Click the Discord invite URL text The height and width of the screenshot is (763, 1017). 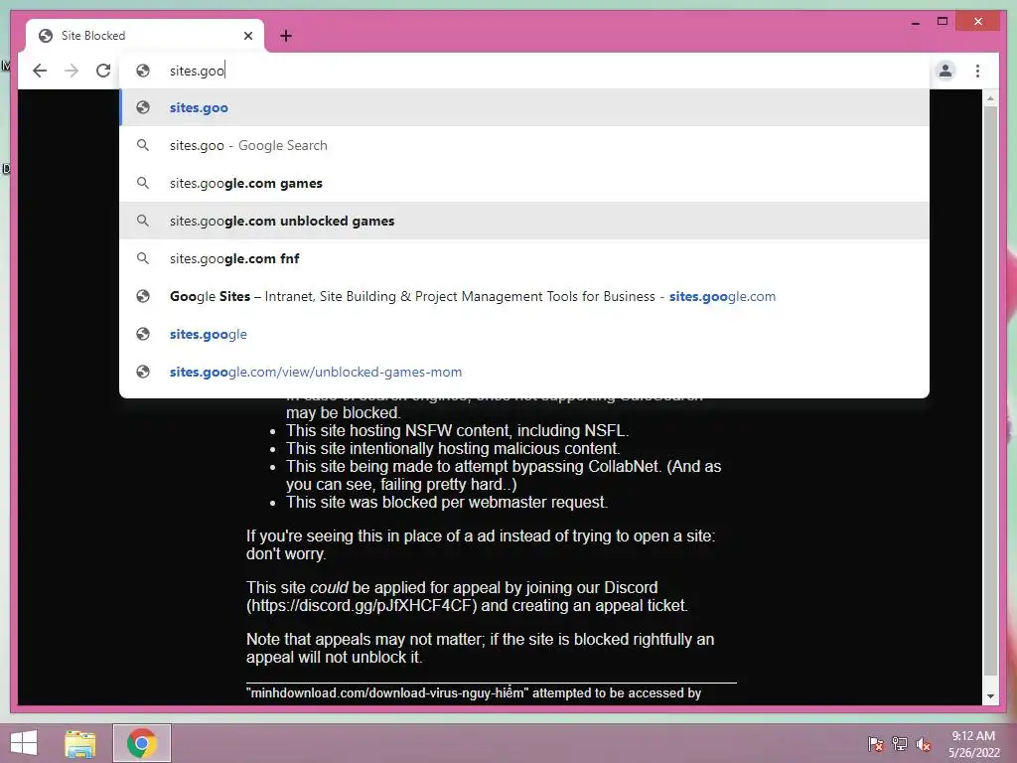[362, 605]
